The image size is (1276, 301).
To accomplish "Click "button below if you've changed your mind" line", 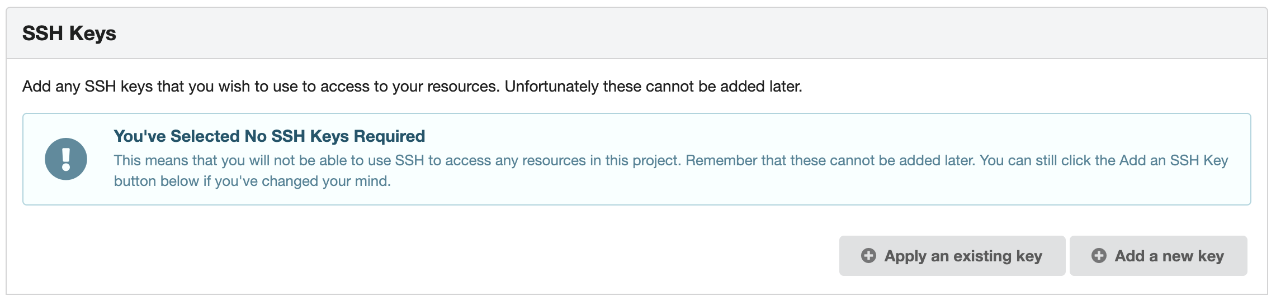I will pos(252,181).
